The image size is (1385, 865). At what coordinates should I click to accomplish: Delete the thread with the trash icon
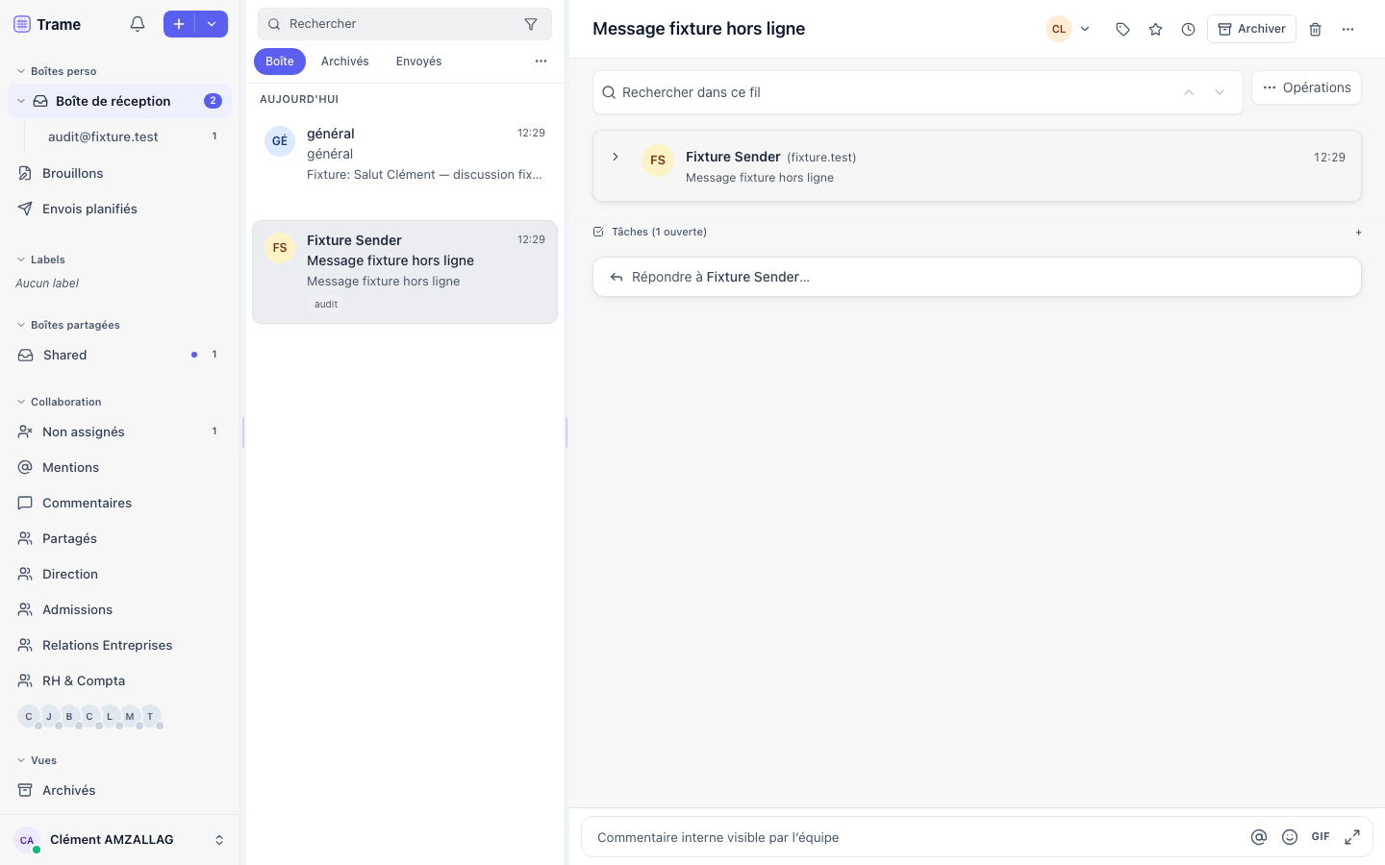tap(1315, 29)
